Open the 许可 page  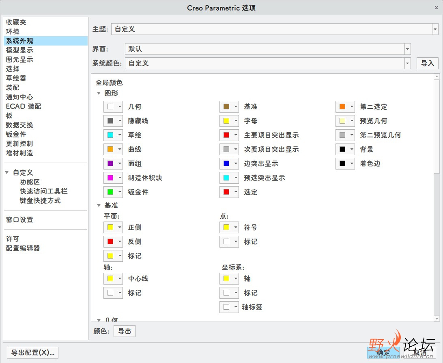tap(13, 239)
